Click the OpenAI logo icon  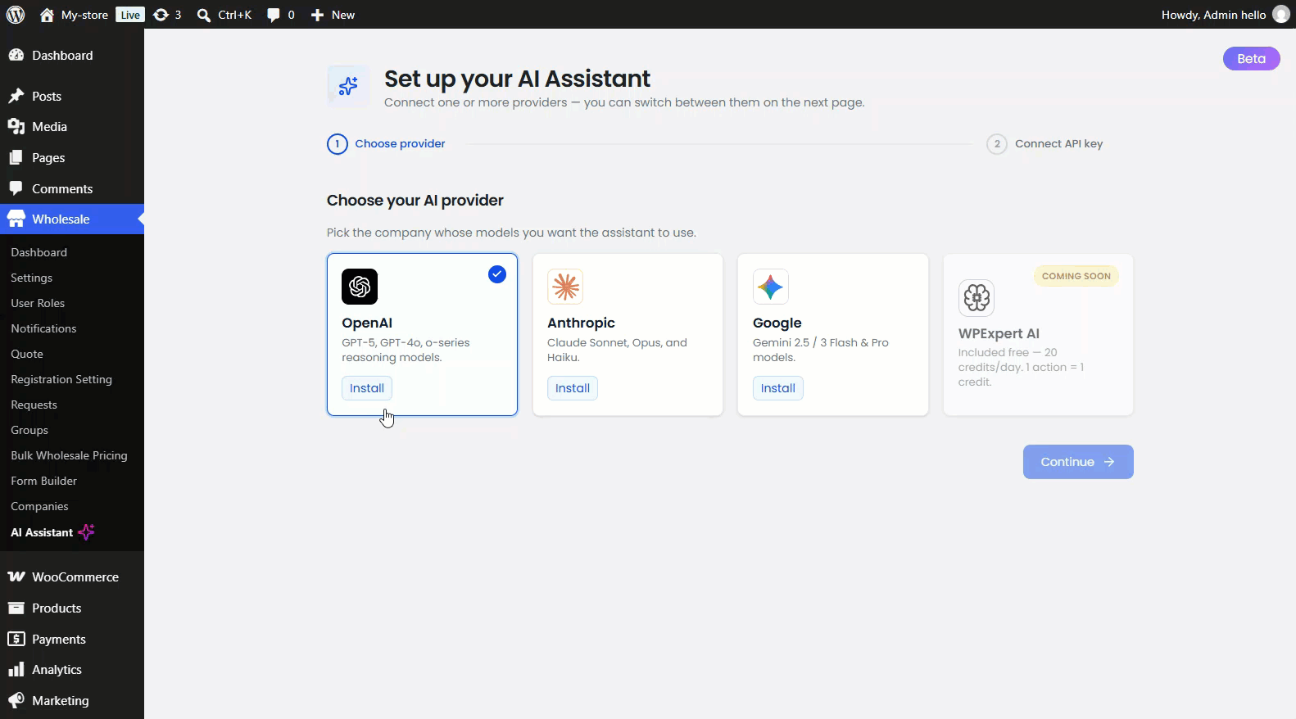360,287
